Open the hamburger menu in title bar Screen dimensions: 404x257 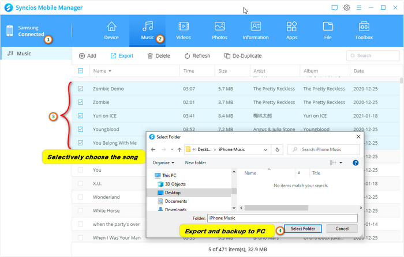tap(358, 7)
